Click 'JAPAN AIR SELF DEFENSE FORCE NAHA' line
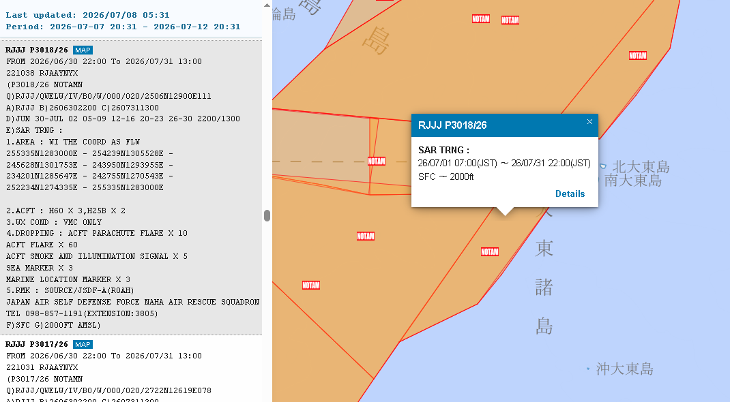The height and width of the screenshot is (402, 730). (132, 302)
